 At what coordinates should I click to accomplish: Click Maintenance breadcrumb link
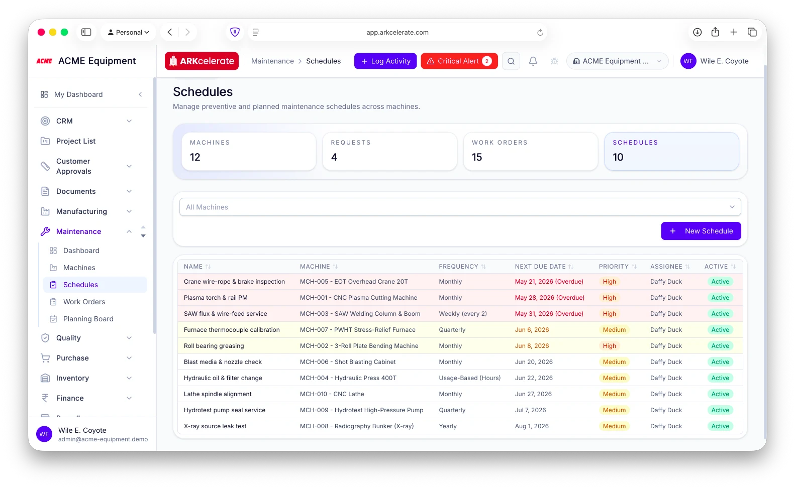click(272, 61)
